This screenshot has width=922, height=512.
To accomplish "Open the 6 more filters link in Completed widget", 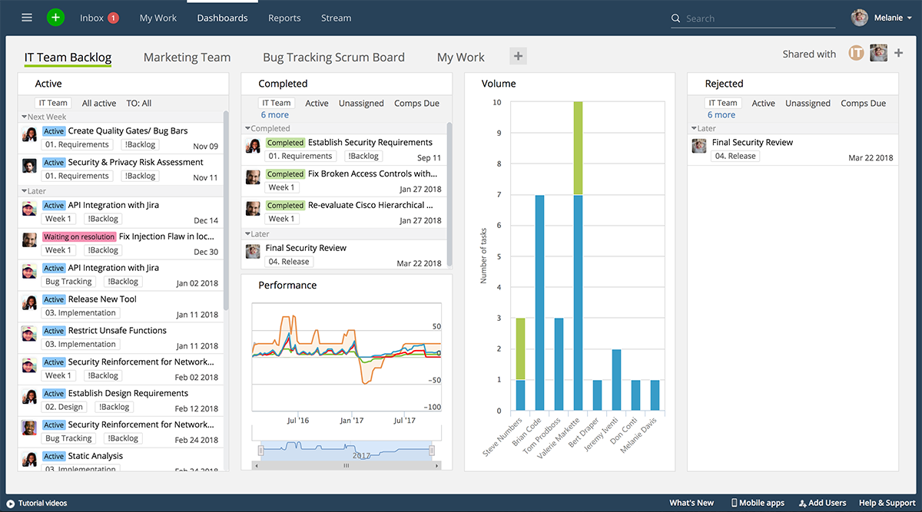I will (x=274, y=114).
